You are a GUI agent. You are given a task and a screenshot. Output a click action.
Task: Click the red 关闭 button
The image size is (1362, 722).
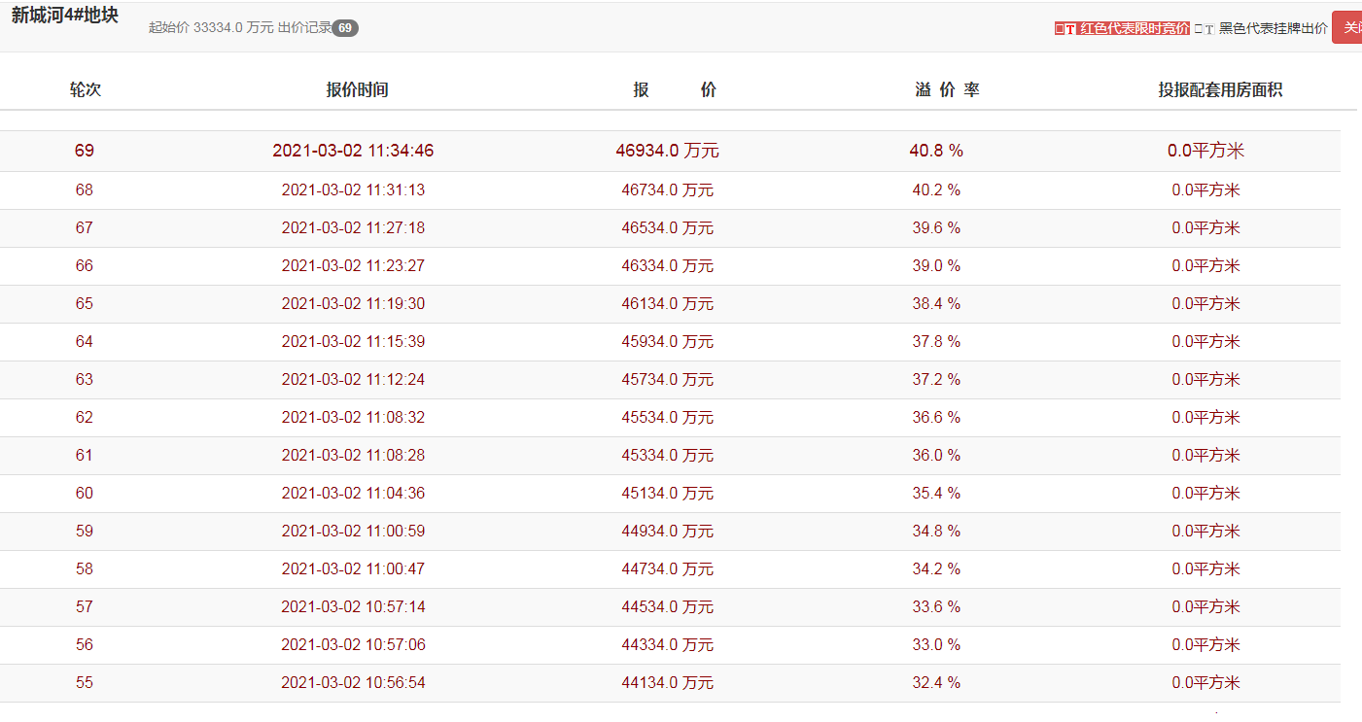(1347, 27)
